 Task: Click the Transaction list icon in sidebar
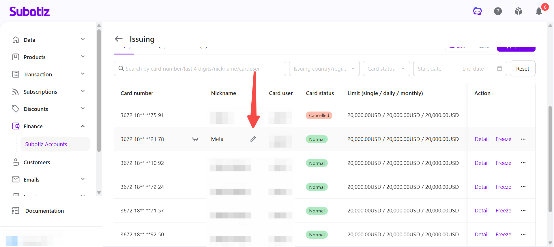(x=16, y=74)
